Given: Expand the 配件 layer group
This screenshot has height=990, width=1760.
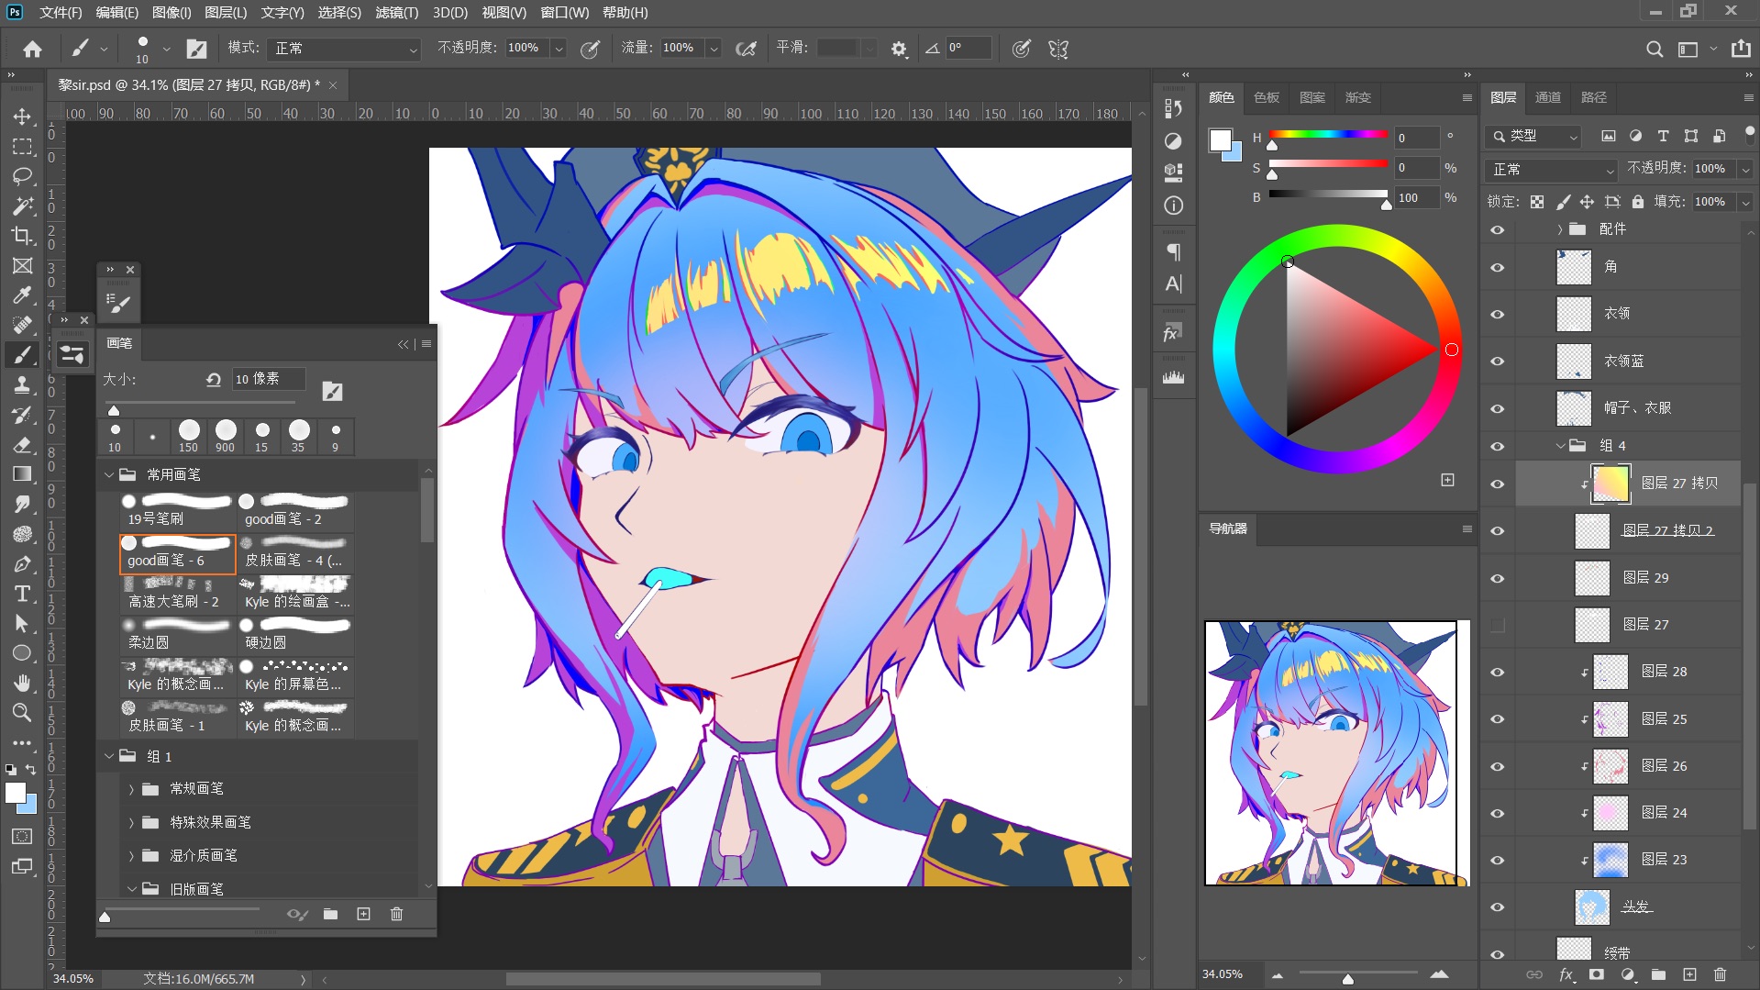Looking at the screenshot, I should coord(1559,229).
